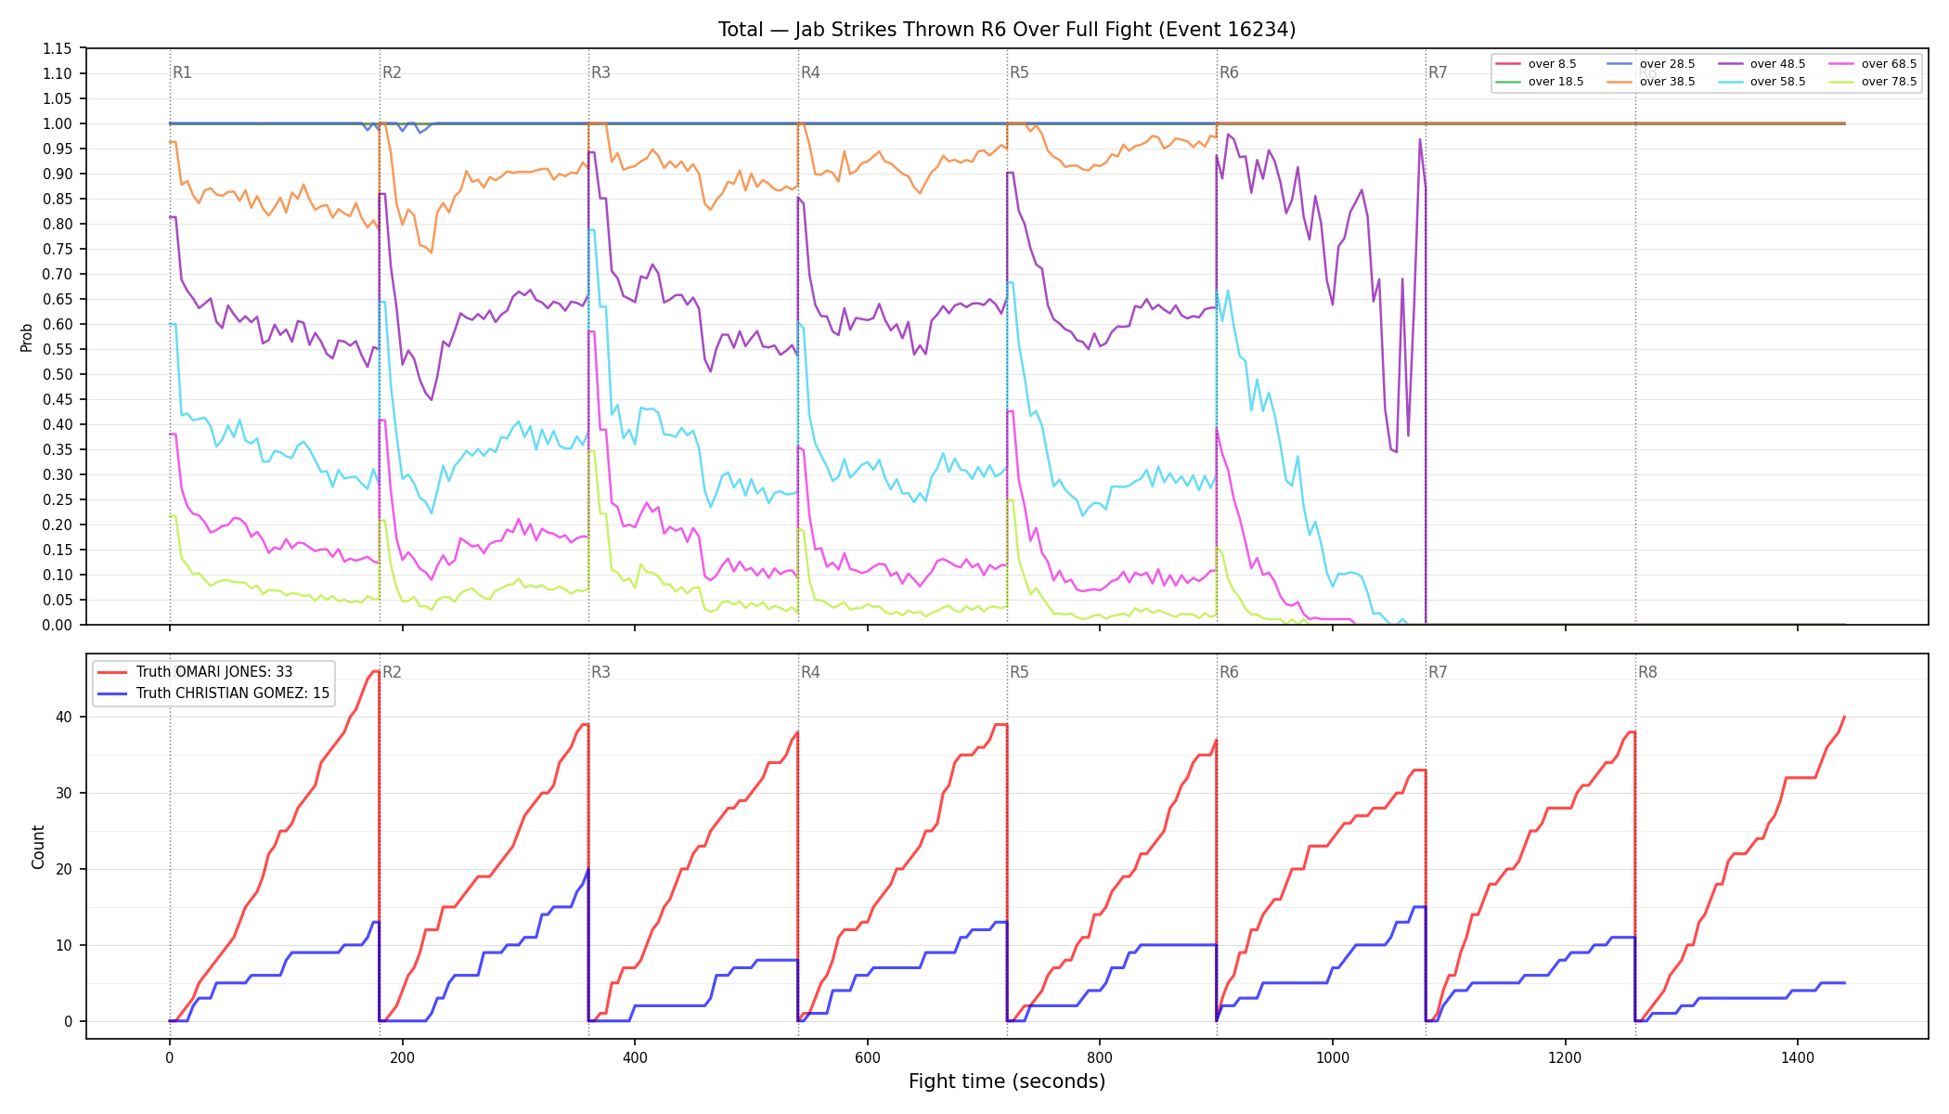Click the x-axis tick label 1000
Screen dimensions: 1949x1114
[1333, 1057]
